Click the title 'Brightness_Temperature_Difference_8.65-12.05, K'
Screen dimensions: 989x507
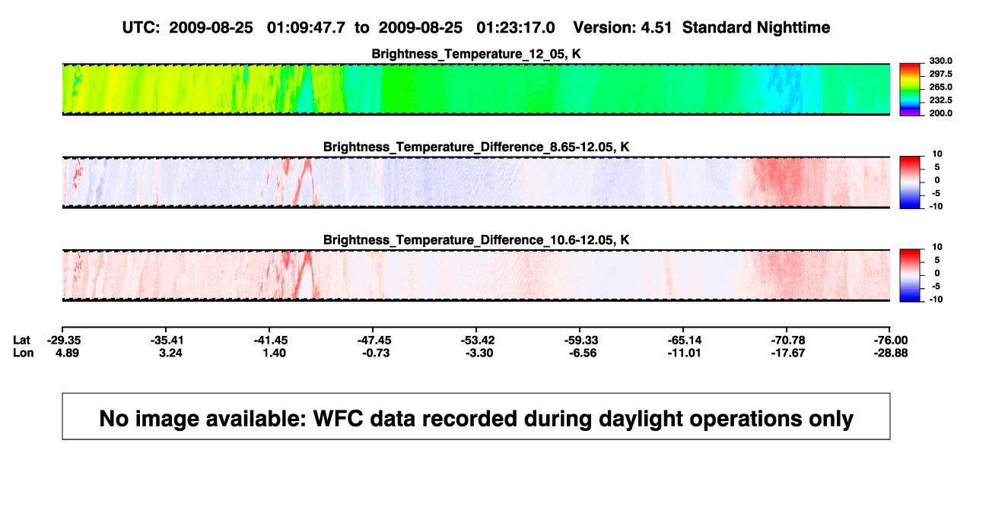coord(476,147)
